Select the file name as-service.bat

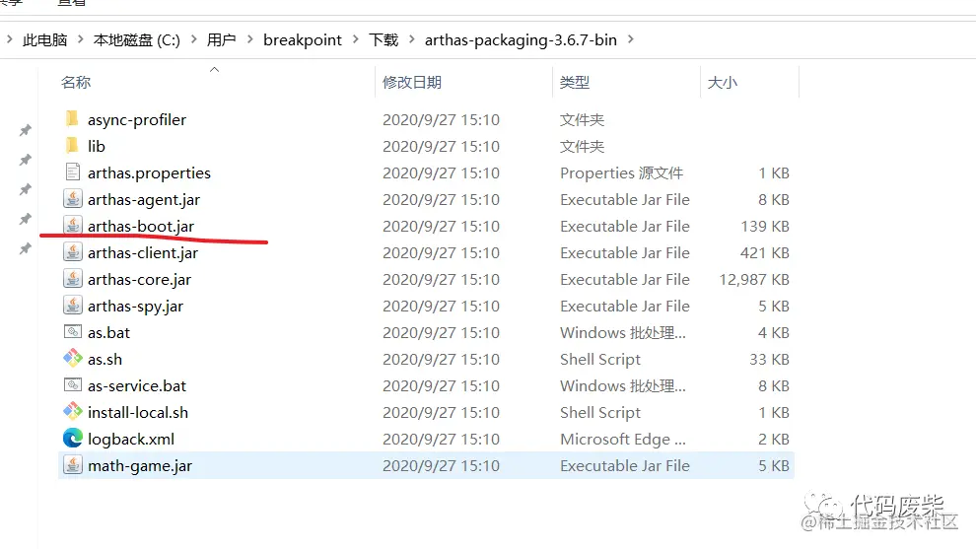(137, 386)
